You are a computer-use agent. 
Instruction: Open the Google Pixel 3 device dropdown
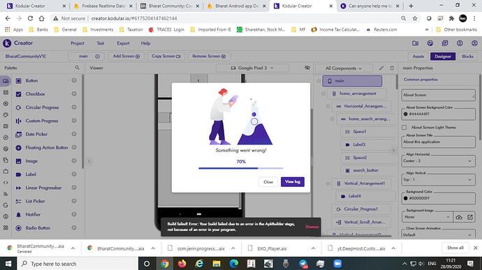tap(252, 68)
